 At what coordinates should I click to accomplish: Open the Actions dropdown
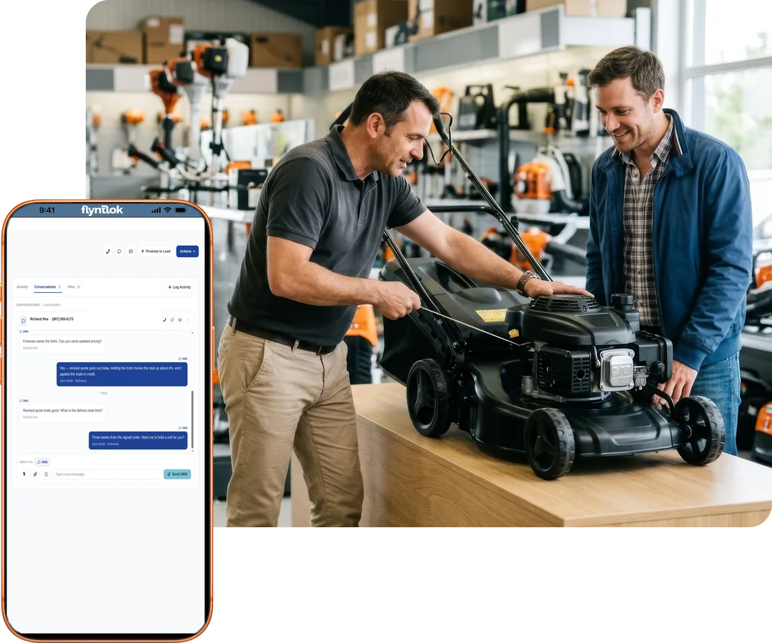point(187,251)
